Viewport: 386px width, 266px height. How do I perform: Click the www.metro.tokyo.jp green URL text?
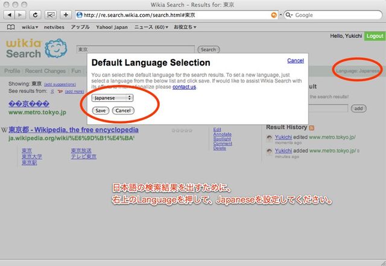point(37,113)
